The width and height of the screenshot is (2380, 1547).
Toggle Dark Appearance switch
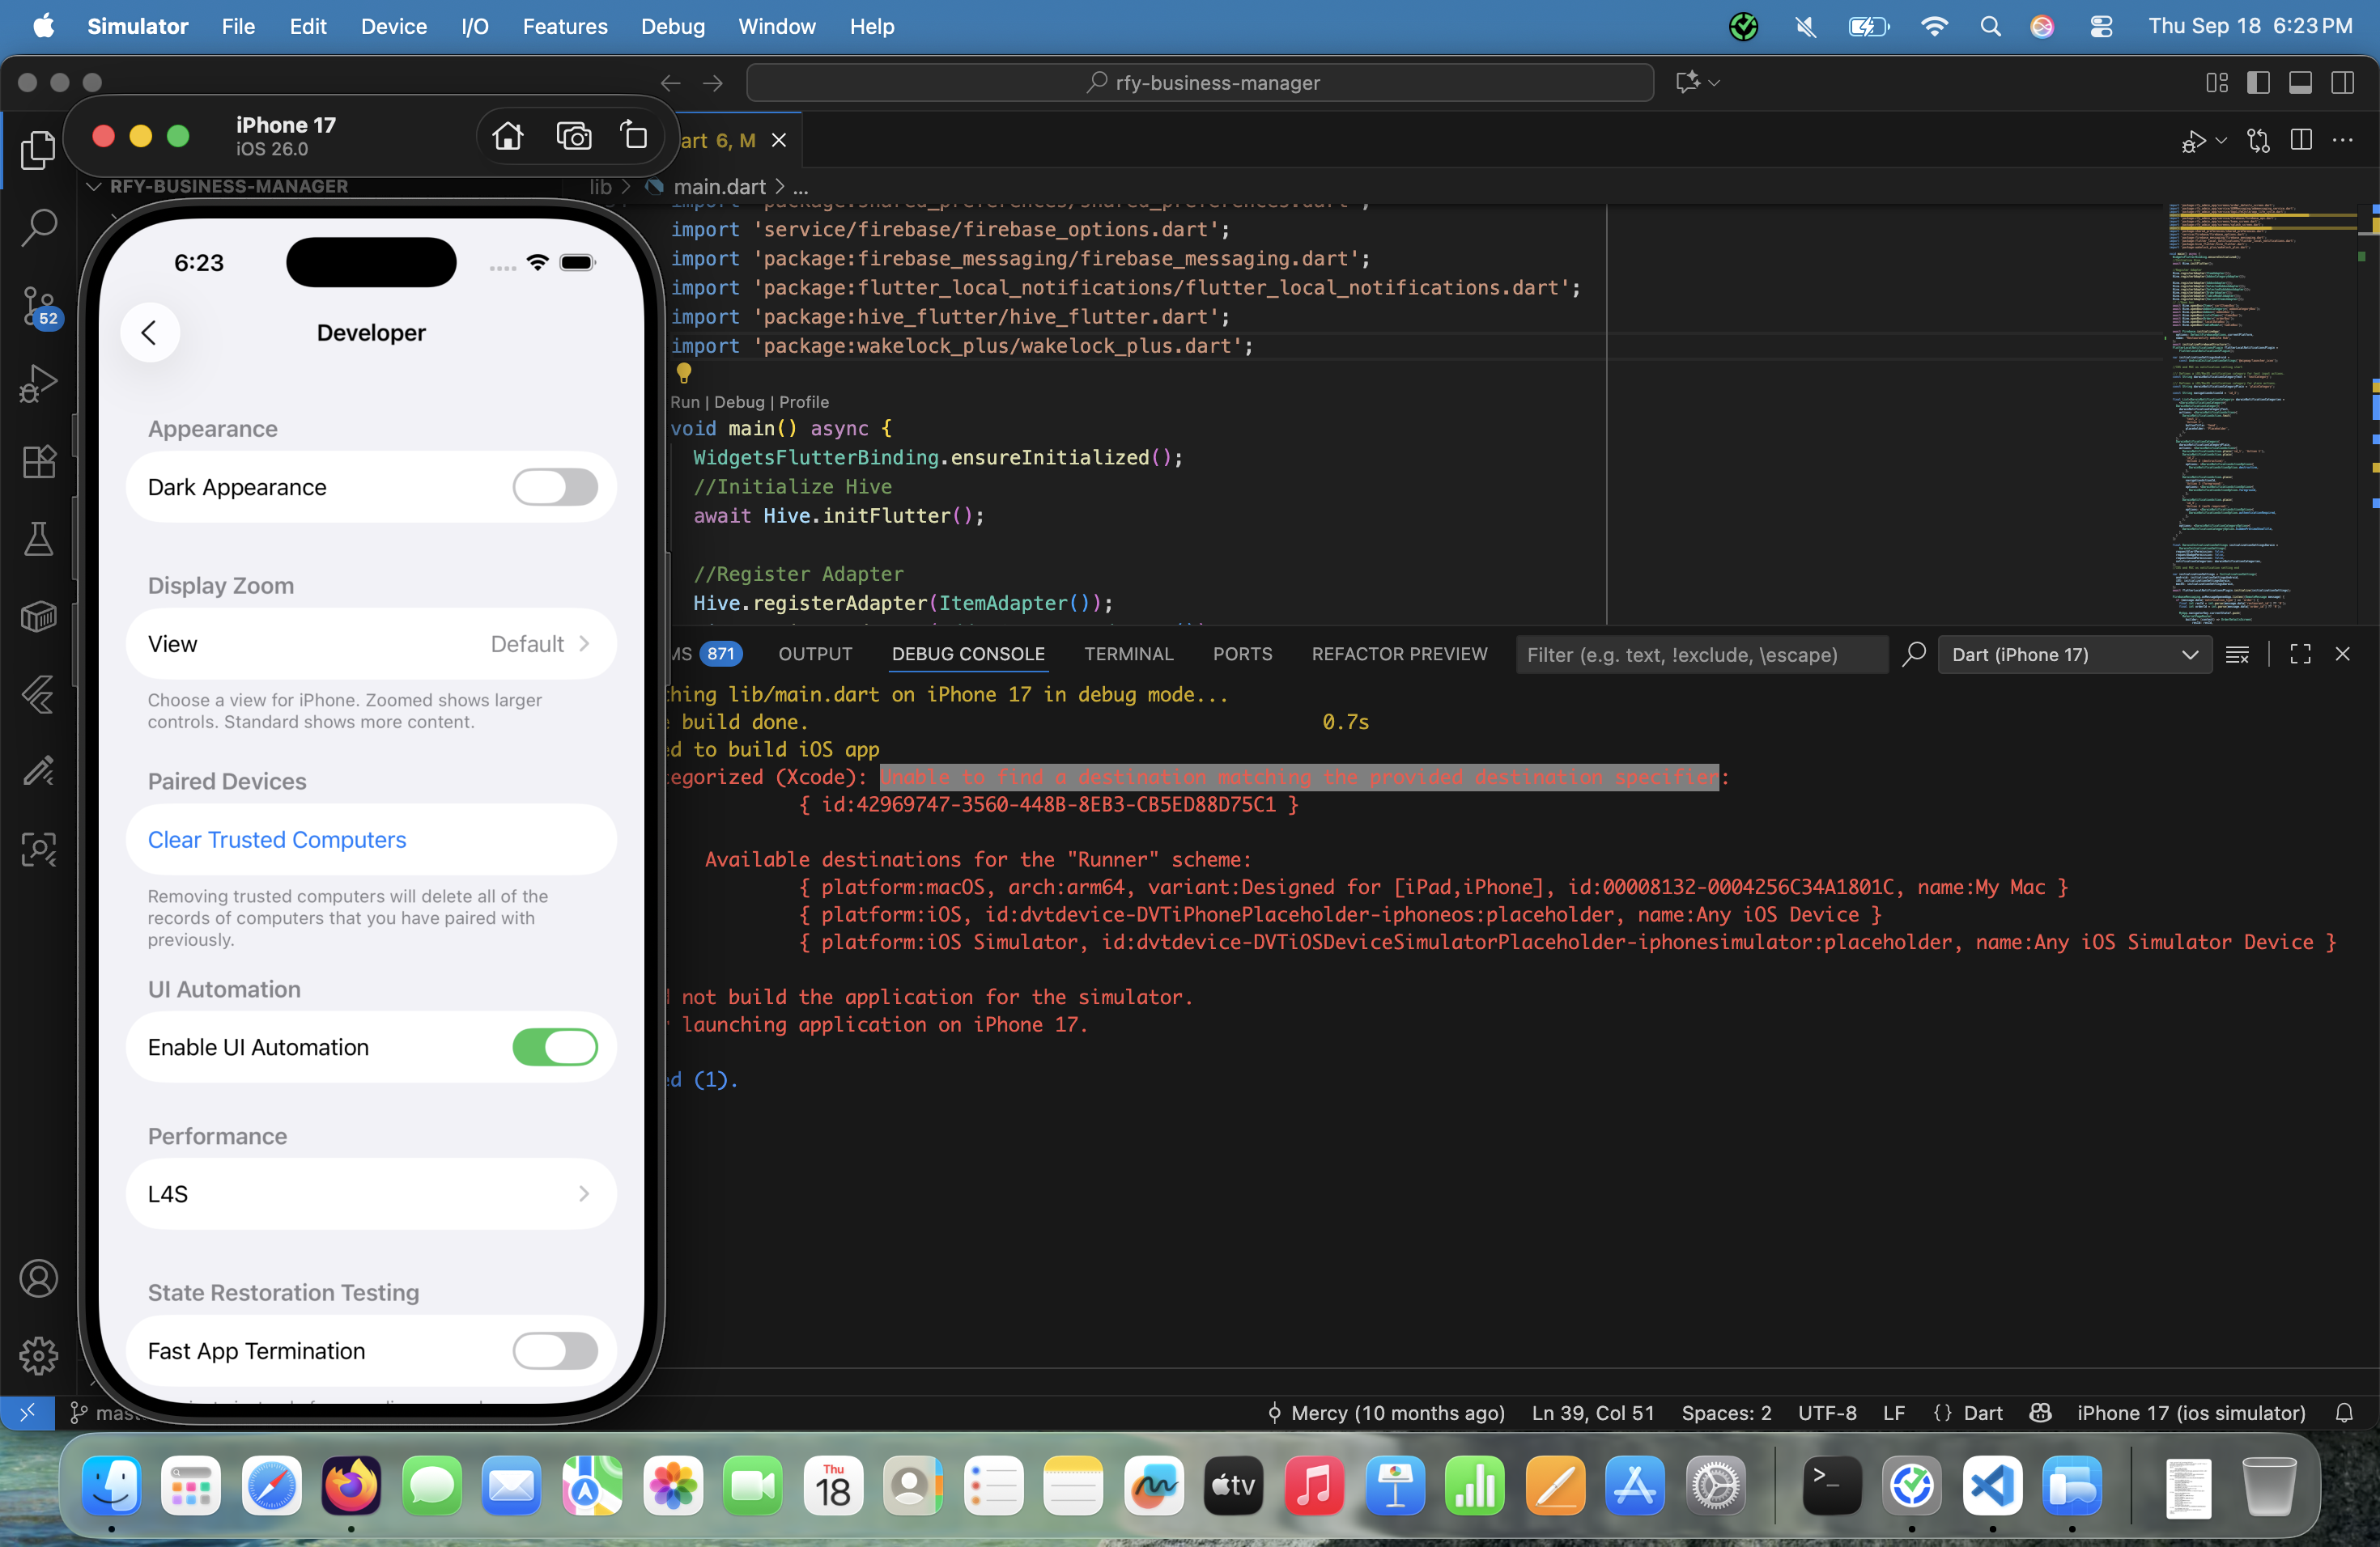[555, 488]
